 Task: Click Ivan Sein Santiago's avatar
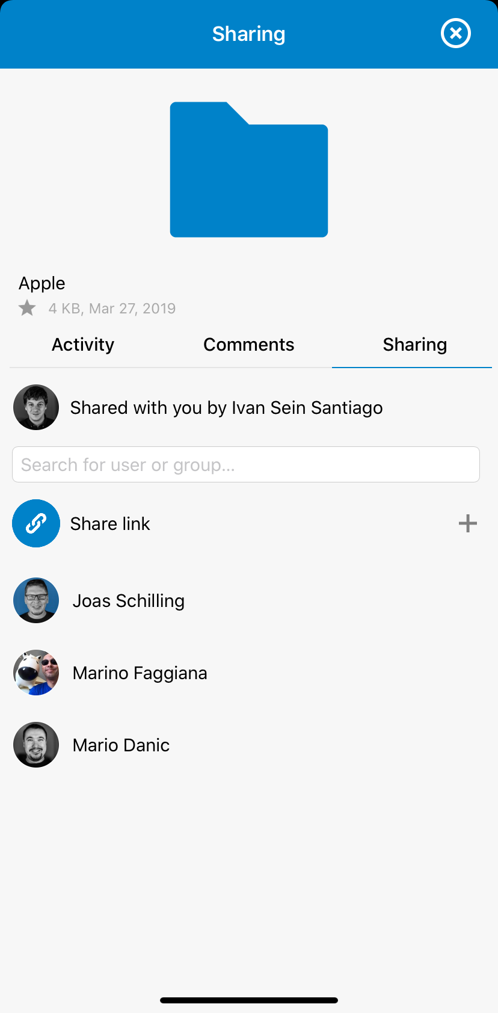tap(36, 407)
